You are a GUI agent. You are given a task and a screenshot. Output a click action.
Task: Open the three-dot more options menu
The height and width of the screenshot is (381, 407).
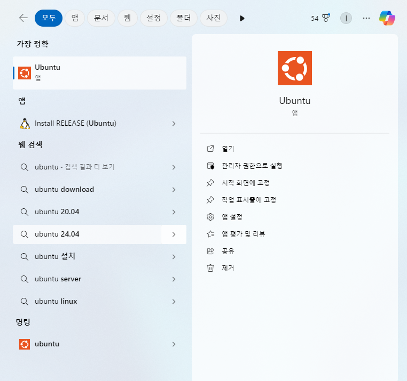pyautogui.click(x=366, y=18)
